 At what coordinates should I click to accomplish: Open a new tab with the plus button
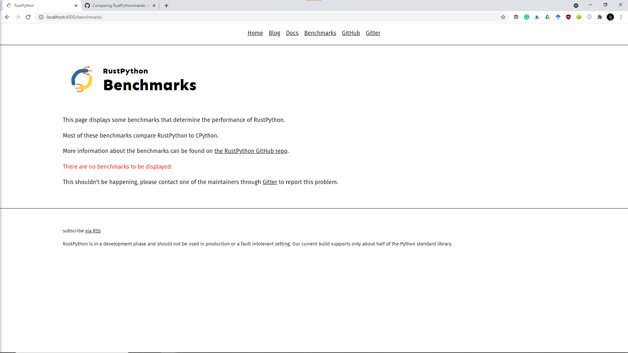click(166, 6)
